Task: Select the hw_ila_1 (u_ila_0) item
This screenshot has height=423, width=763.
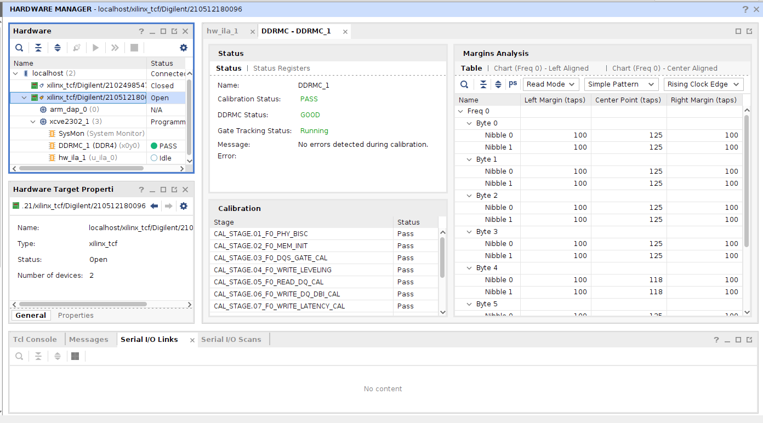Action: [83, 158]
